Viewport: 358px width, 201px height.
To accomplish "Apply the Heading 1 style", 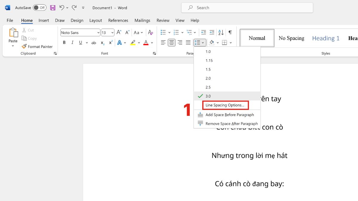I will [x=326, y=38].
